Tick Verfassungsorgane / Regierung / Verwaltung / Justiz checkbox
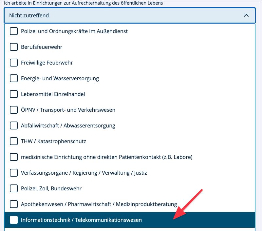 (x=14, y=173)
